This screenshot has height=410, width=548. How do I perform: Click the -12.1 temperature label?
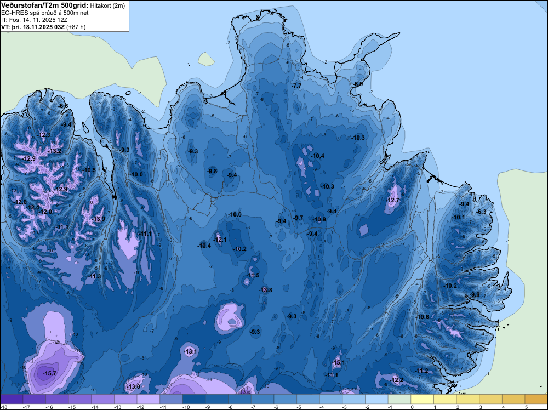click(x=220, y=240)
